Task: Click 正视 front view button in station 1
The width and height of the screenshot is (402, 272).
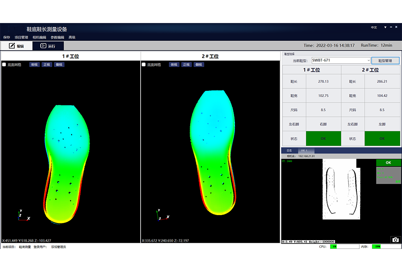Action: [x=46, y=65]
